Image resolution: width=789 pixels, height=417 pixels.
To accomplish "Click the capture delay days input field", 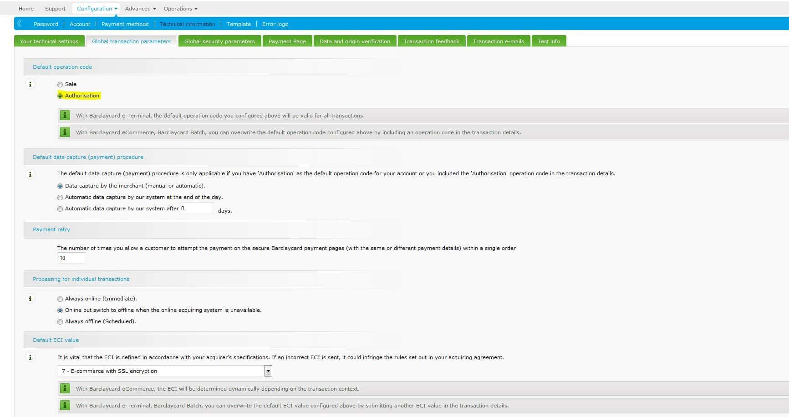I will click(196, 208).
